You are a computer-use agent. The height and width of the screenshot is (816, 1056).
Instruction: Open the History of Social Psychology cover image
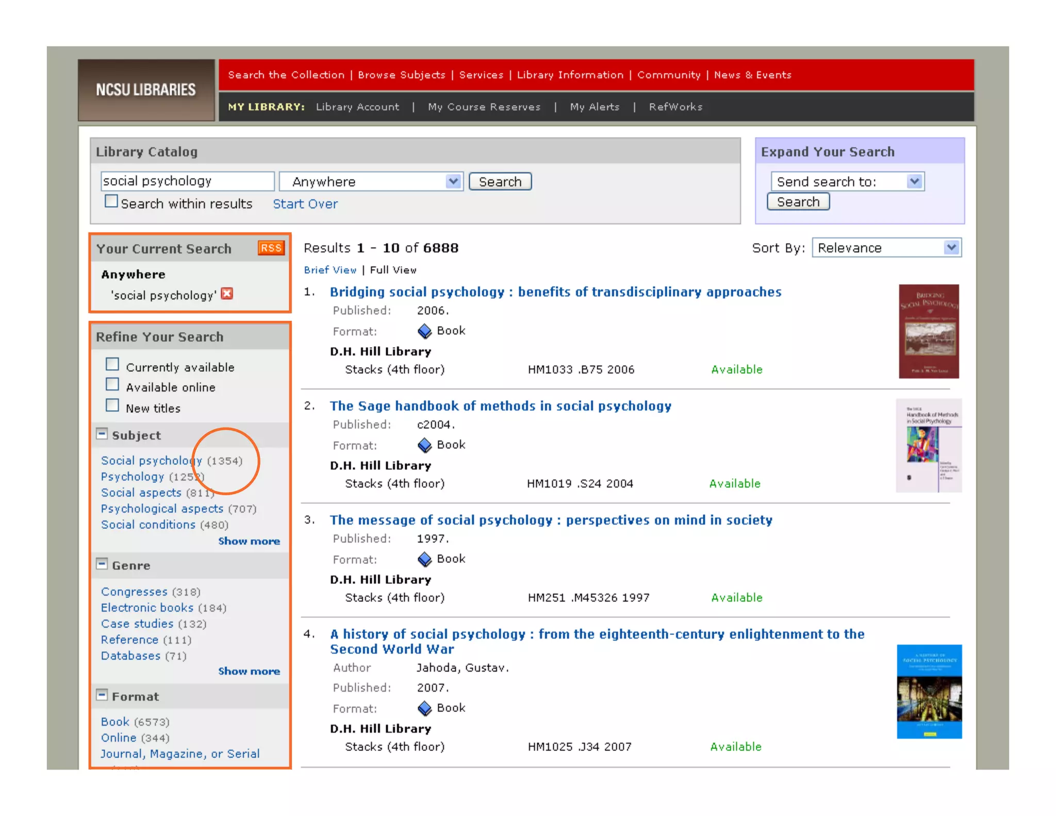pos(929,691)
